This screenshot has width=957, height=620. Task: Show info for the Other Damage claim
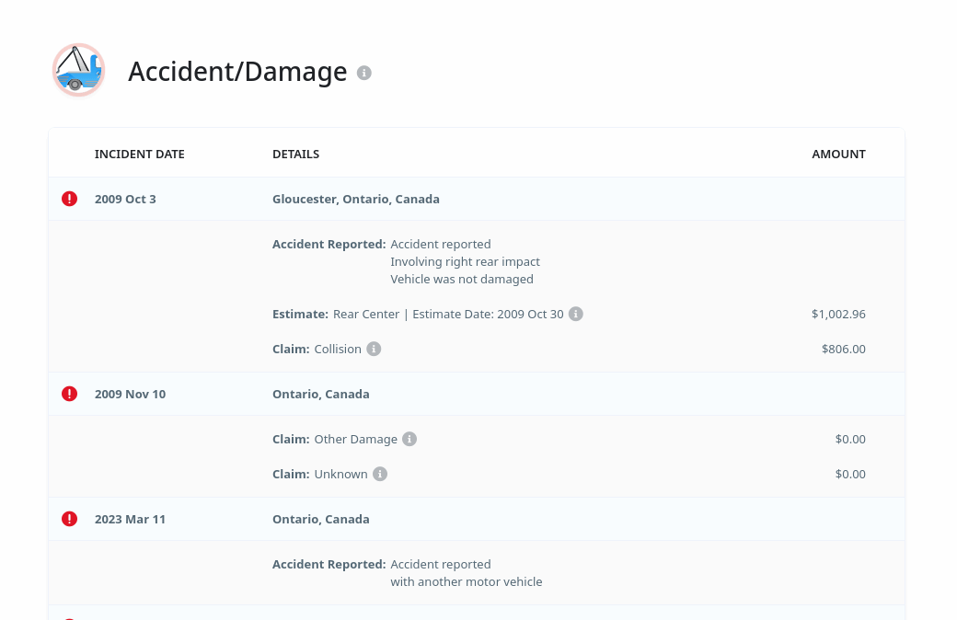[409, 439]
